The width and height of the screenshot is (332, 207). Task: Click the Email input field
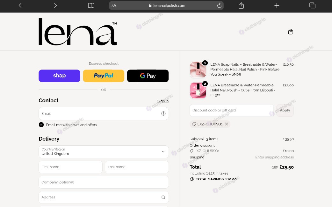[104, 114]
